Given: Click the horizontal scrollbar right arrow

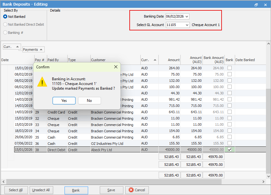Looking at the screenshot, I should click(263, 182).
